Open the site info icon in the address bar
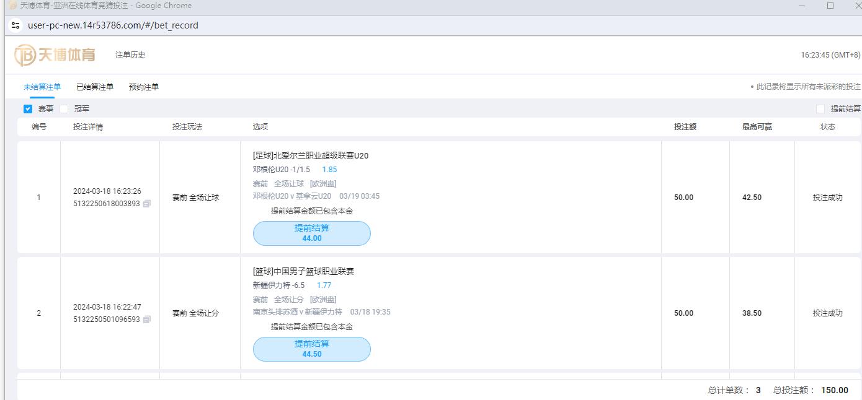862x400 pixels. [16, 25]
